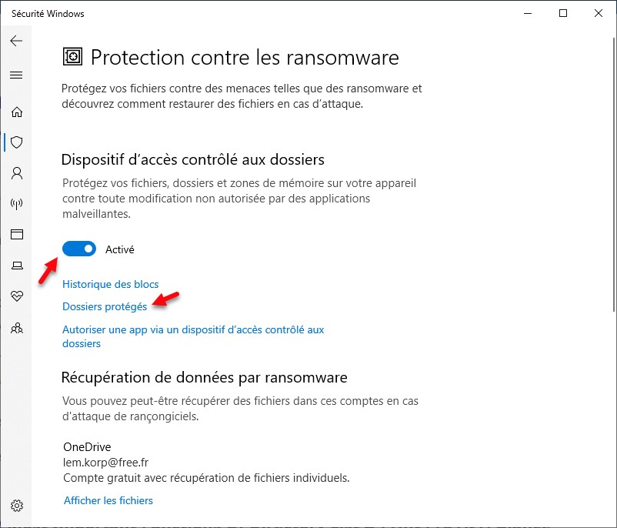The width and height of the screenshot is (617, 528).
Task: Open the Dossiers protégés link
Action: pos(105,306)
